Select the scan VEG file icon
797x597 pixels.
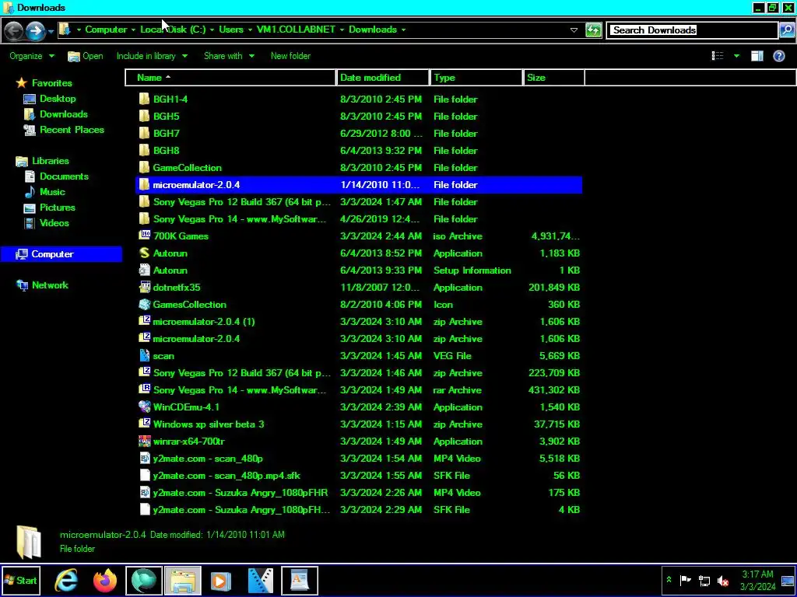(144, 355)
